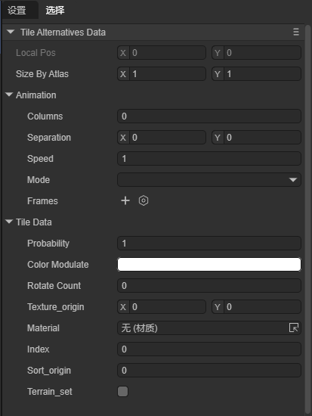Open the Color Modulate white swatch
The image size is (312, 416).
coord(209,265)
